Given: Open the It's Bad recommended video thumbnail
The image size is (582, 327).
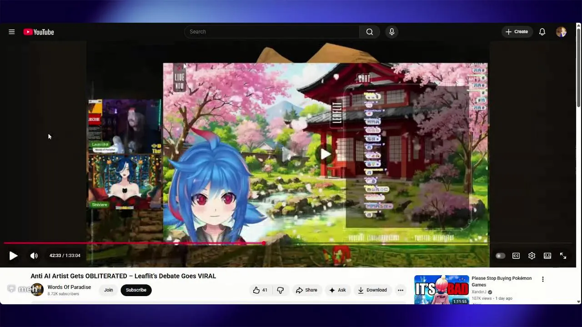Looking at the screenshot, I should pos(442,290).
